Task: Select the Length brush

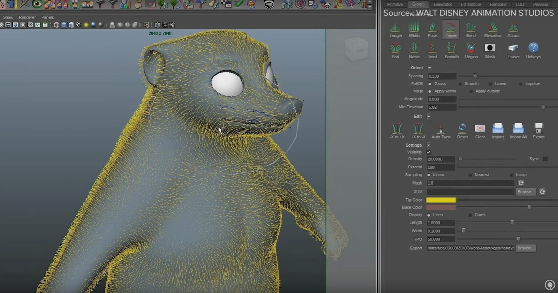Action: (x=395, y=30)
